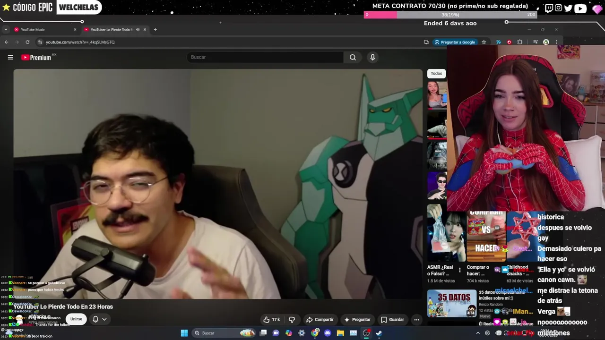Click Preguntar a Google lens button
The height and width of the screenshot is (340, 605).
coord(455,42)
